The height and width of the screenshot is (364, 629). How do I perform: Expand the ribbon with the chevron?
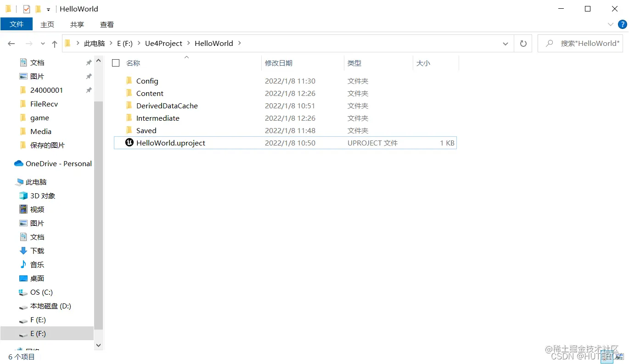tap(611, 24)
